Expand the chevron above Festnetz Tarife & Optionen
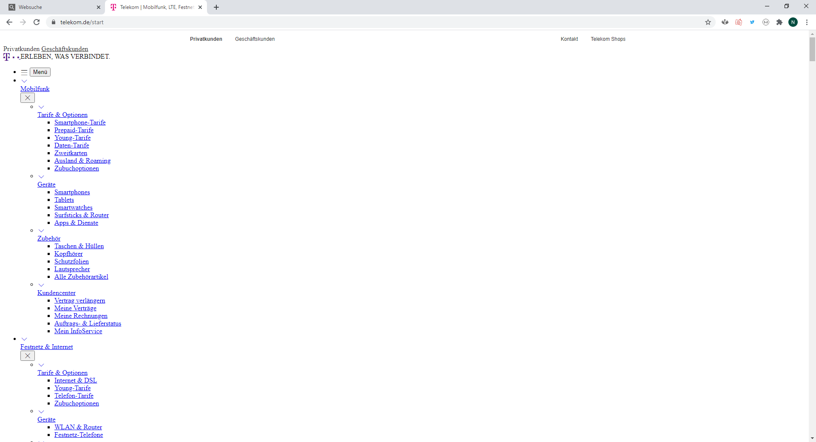The width and height of the screenshot is (816, 442). pos(41,365)
